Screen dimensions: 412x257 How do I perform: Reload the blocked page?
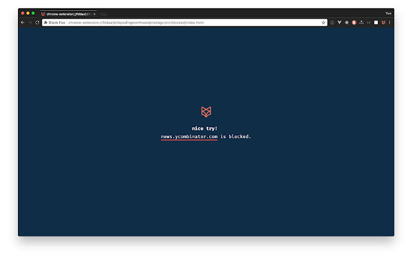37,22
